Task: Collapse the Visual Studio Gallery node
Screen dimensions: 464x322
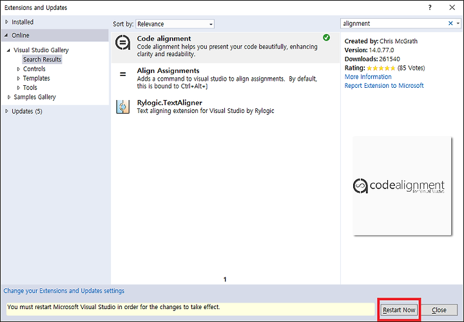Action: 8,50
